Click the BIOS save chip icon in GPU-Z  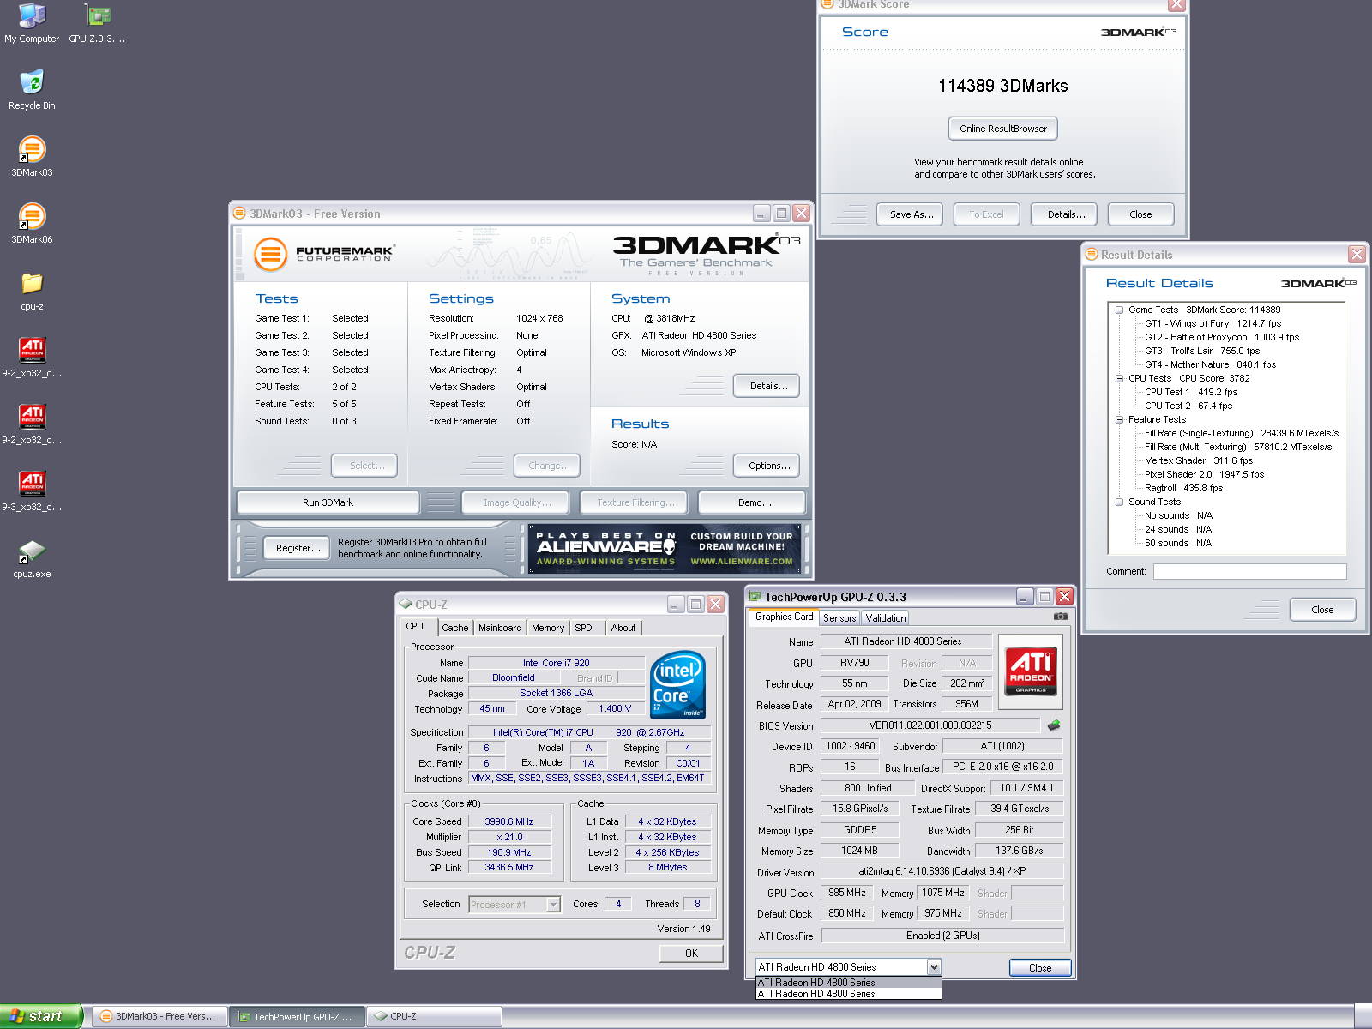pyautogui.click(x=1054, y=725)
